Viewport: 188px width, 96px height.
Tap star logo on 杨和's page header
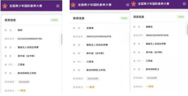coord(5,6)
